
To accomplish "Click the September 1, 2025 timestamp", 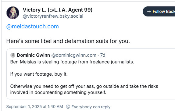I will [34, 107].
